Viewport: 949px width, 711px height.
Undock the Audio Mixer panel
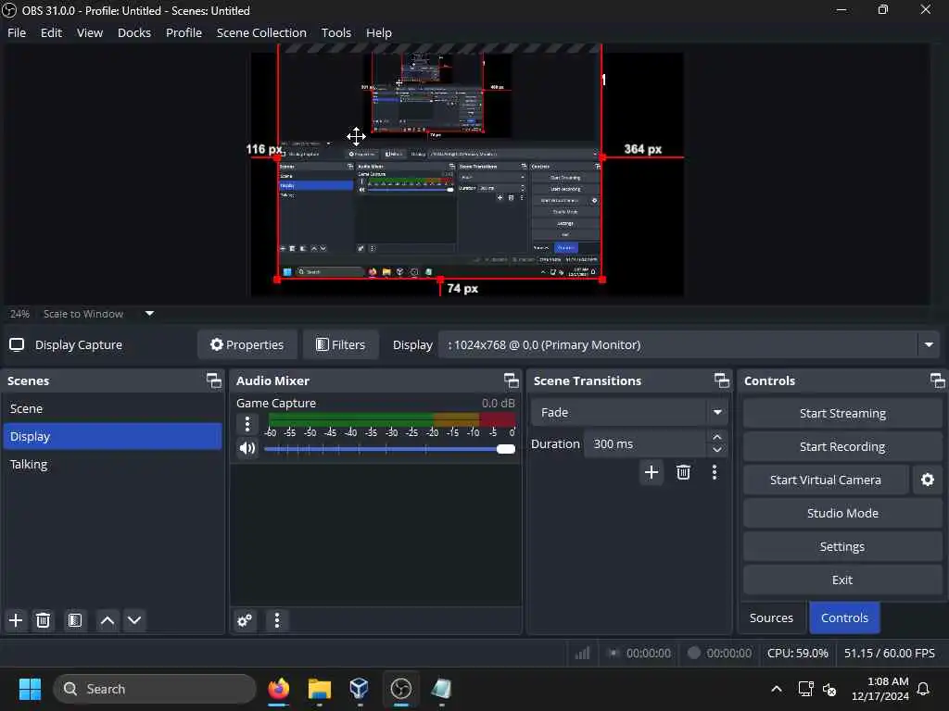pyautogui.click(x=512, y=380)
